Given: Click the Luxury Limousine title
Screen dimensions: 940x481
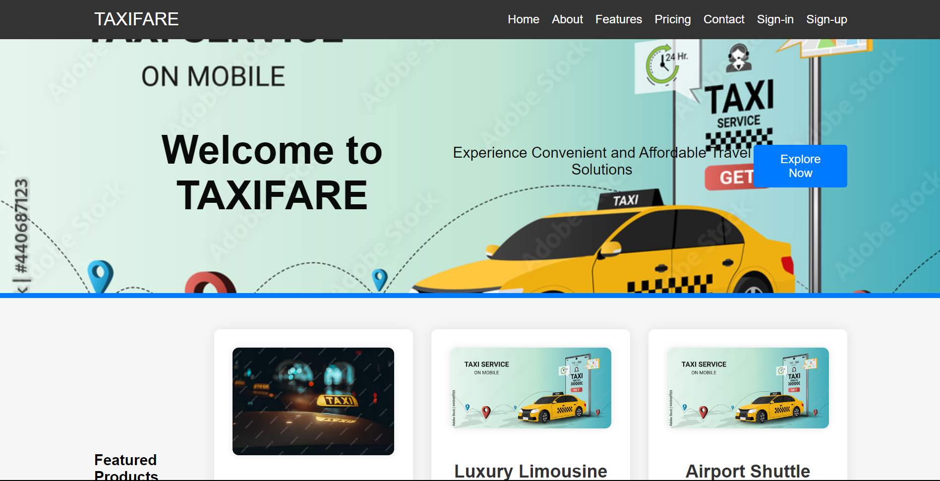Looking at the screenshot, I should click(530, 471).
